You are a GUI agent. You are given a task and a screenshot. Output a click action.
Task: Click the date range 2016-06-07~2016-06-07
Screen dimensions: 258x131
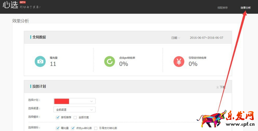[x=206, y=38]
